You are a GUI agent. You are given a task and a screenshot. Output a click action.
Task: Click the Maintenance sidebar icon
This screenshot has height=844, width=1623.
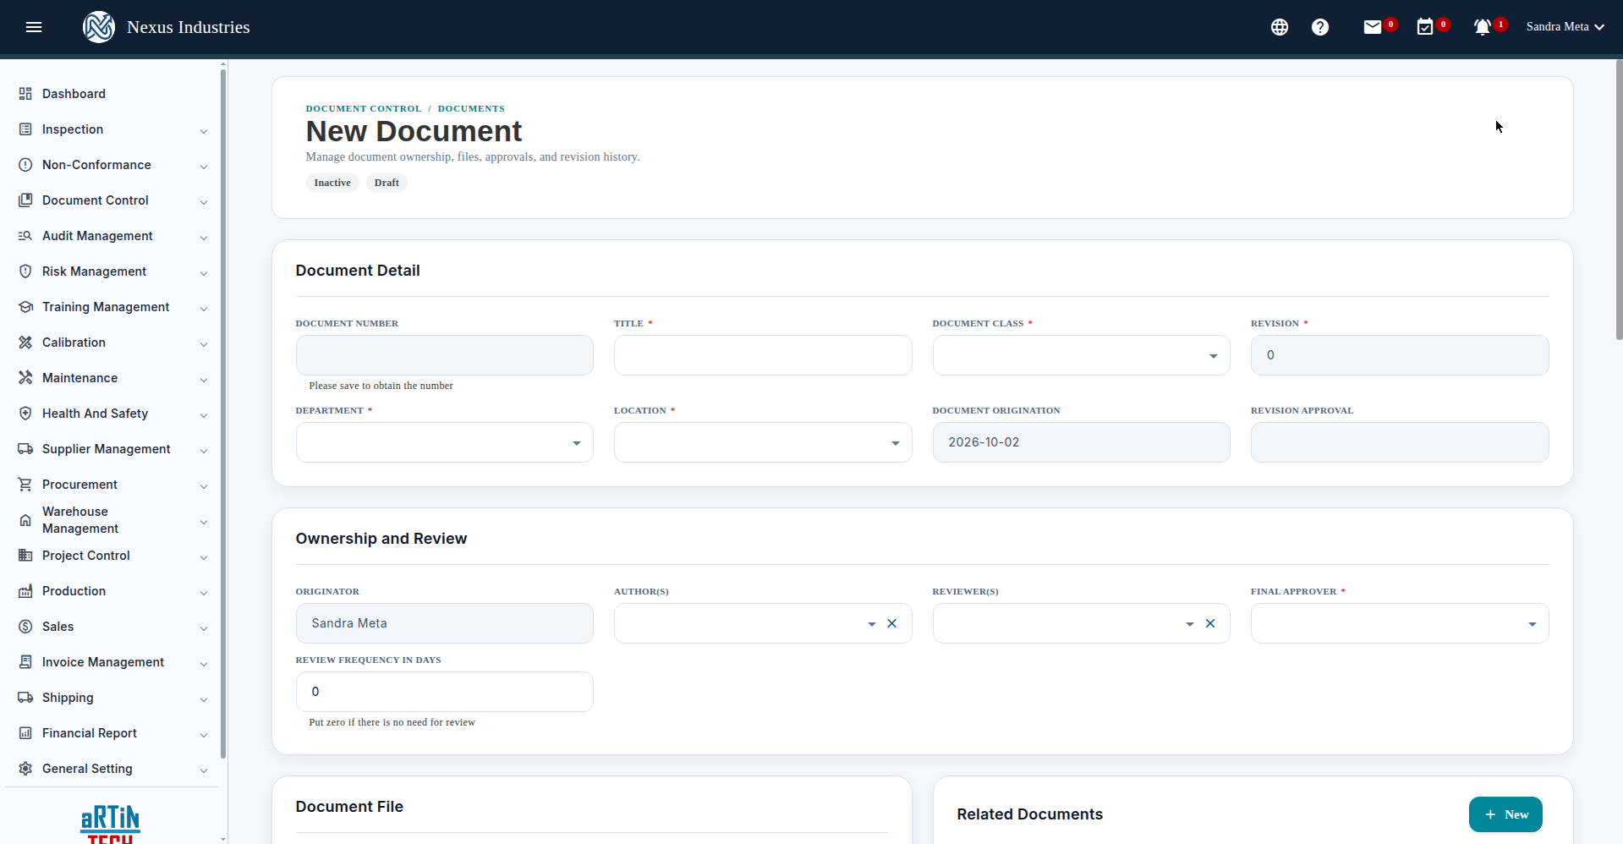pyautogui.click(x=25, y=378)
